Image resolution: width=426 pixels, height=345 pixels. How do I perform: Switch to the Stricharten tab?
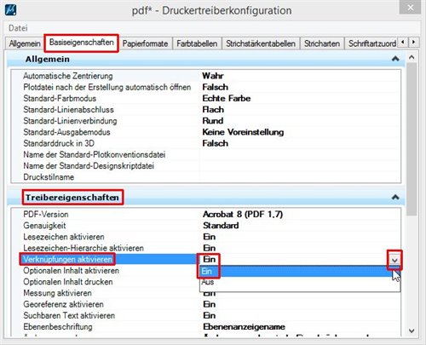[322, 43]
